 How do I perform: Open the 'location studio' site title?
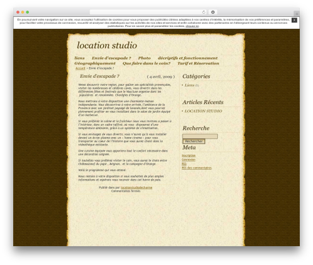tap(107, 45)
